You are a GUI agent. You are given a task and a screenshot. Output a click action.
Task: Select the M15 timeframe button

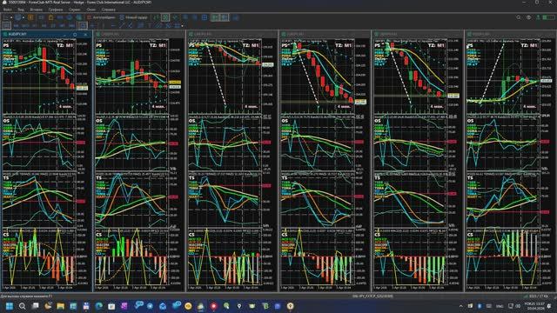[25, 25]
